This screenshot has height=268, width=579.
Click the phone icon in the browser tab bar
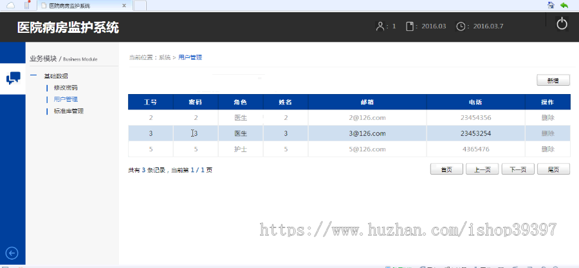(27, 5)
